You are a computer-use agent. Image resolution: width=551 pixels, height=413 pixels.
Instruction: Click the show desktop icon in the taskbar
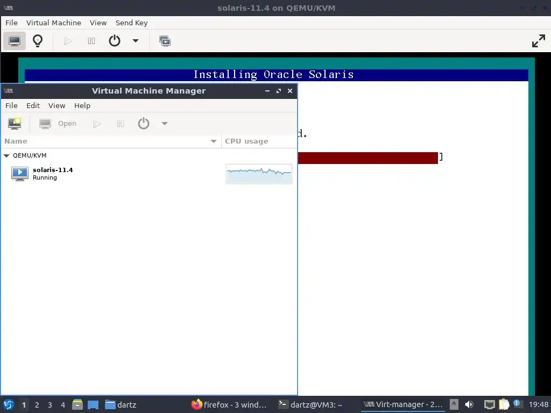[93, 405]
